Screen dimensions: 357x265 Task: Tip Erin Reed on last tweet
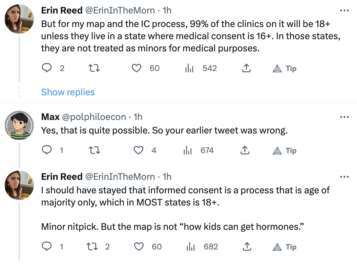[x=285, y=247]
